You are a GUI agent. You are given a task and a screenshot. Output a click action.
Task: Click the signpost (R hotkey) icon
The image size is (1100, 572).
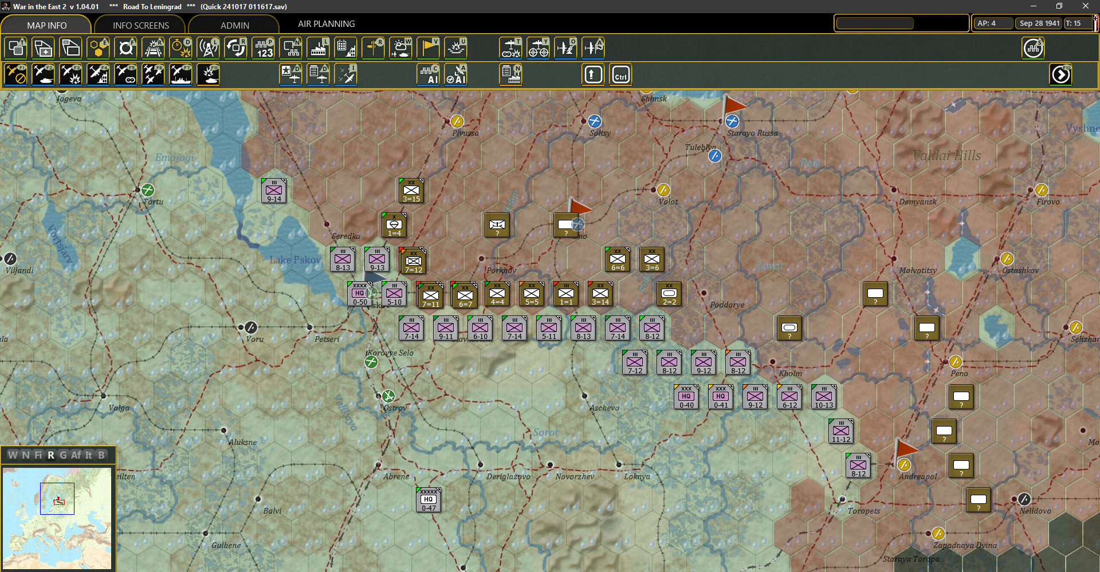(x=374, y=48)
